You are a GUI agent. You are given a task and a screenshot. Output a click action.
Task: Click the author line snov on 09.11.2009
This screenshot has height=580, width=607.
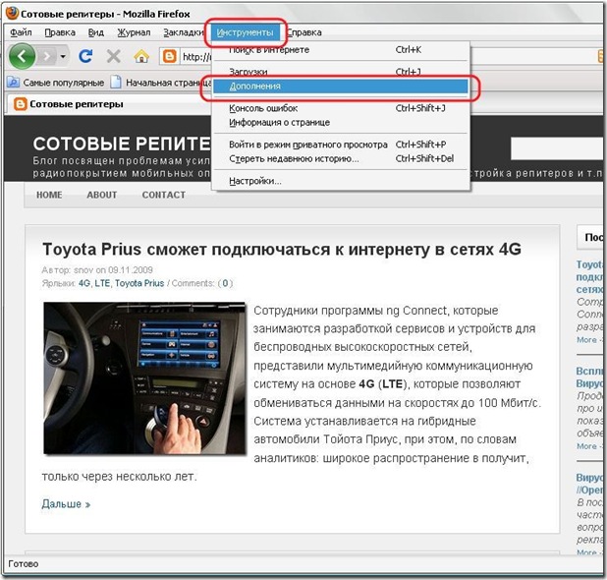click(x=97, y=270)
